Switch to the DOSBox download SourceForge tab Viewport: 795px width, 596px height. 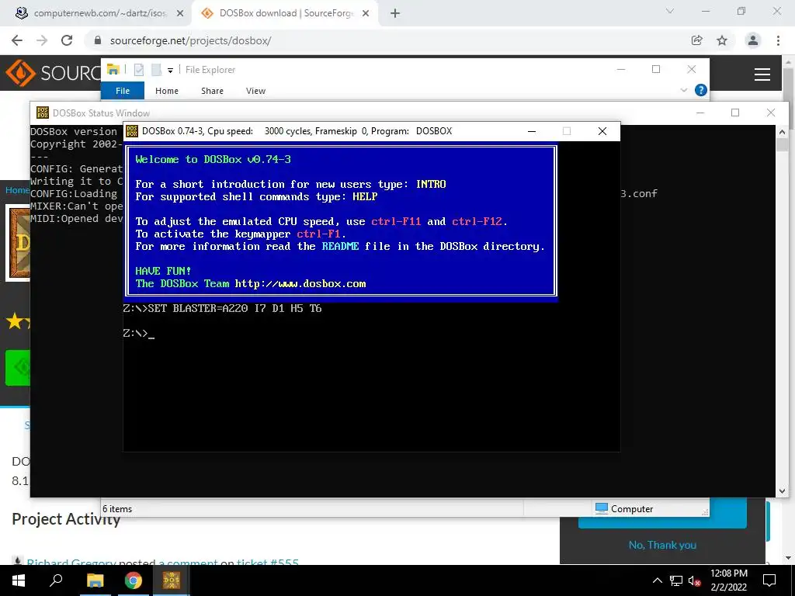286,13
